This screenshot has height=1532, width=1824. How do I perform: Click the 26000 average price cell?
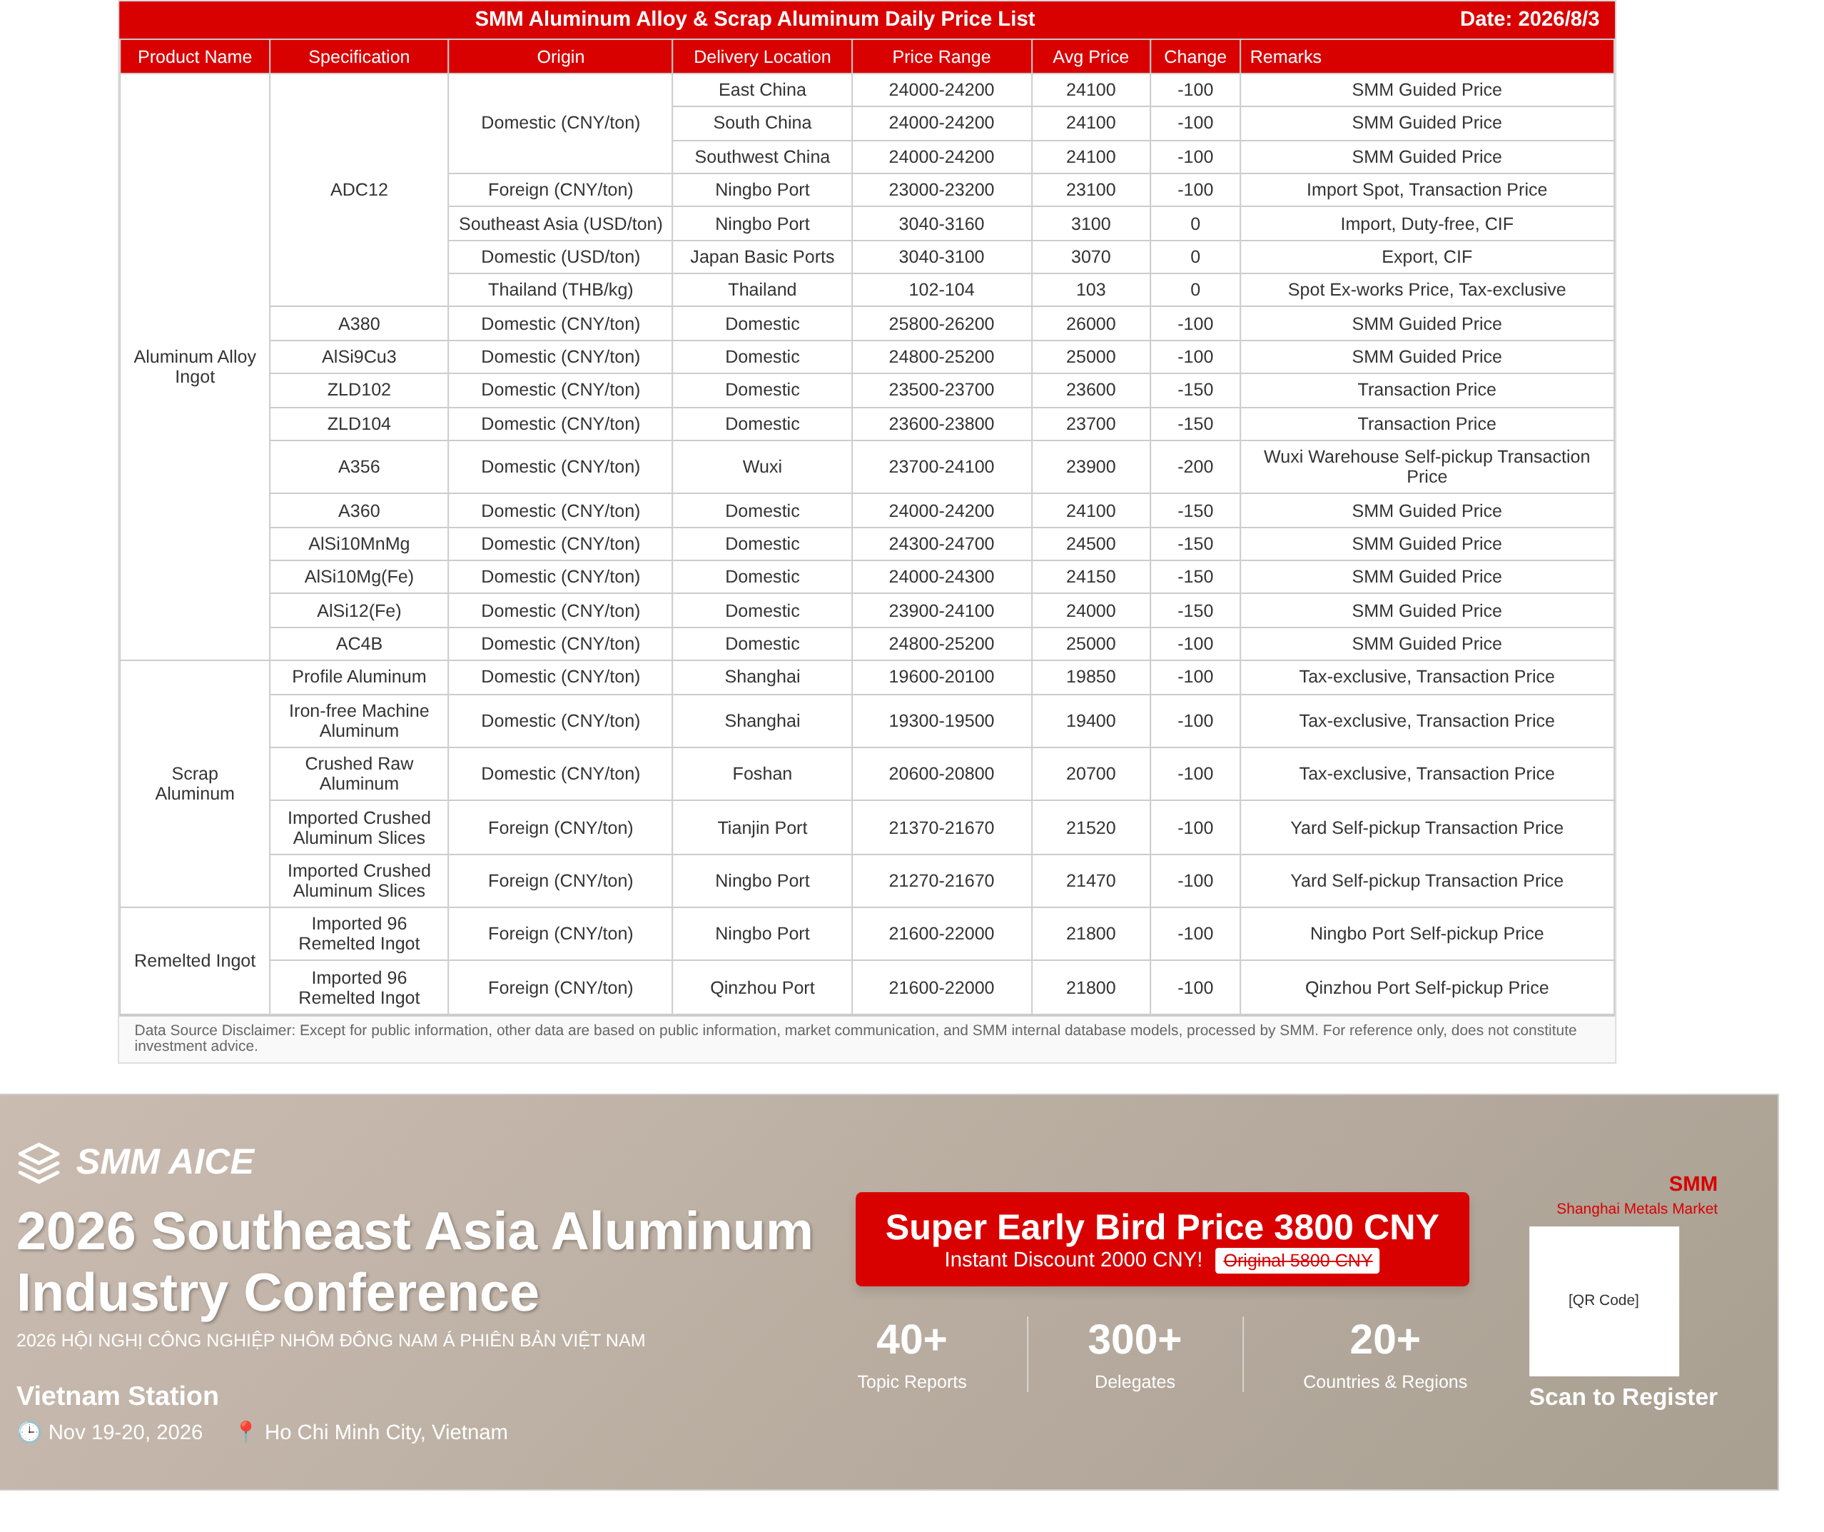pyautogui.click(x=1091, y=324)
